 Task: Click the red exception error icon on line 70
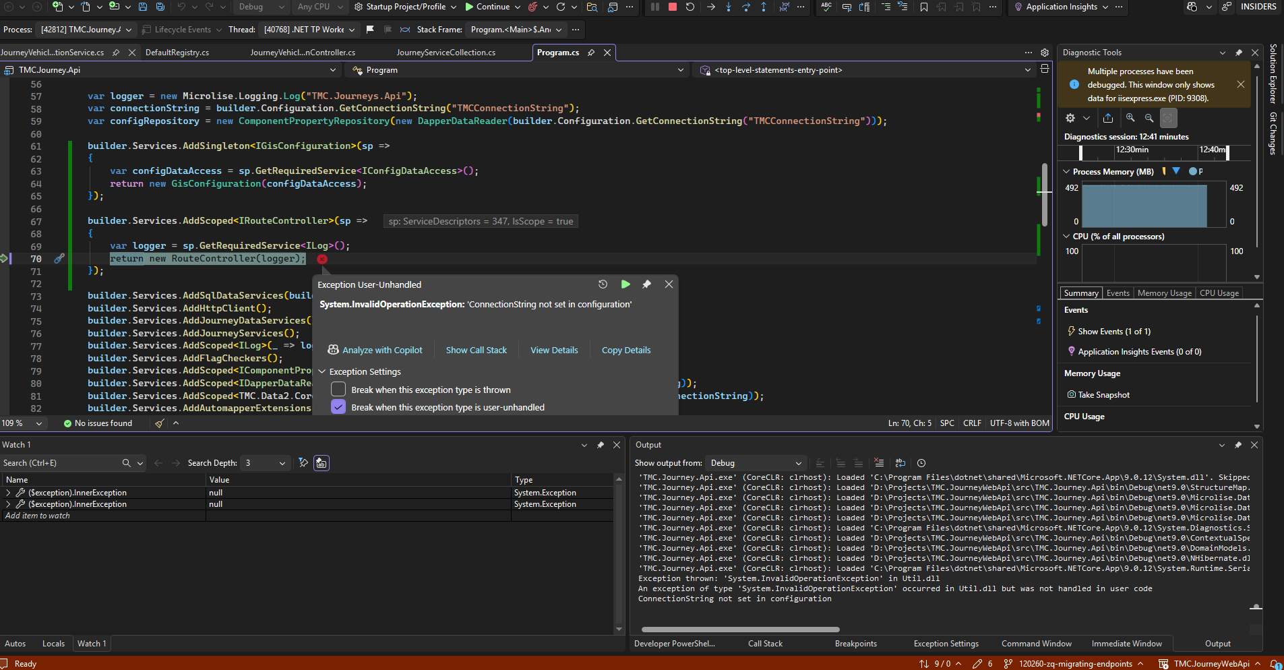[322, 259]
